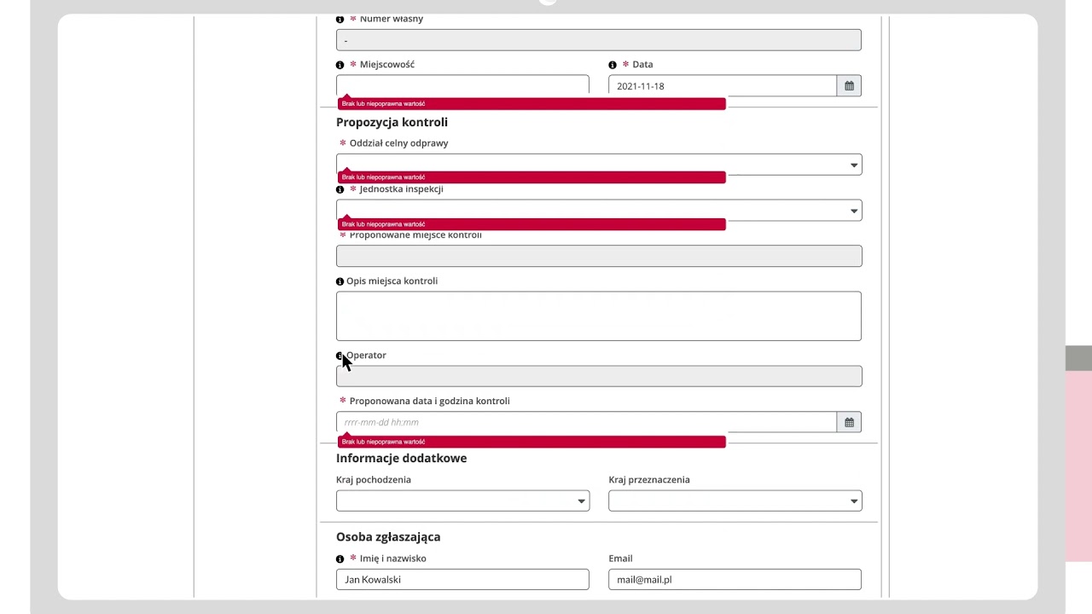1092x614 pixels.
Task: Click the error message under Miejscowość
Action: point(531,104)
